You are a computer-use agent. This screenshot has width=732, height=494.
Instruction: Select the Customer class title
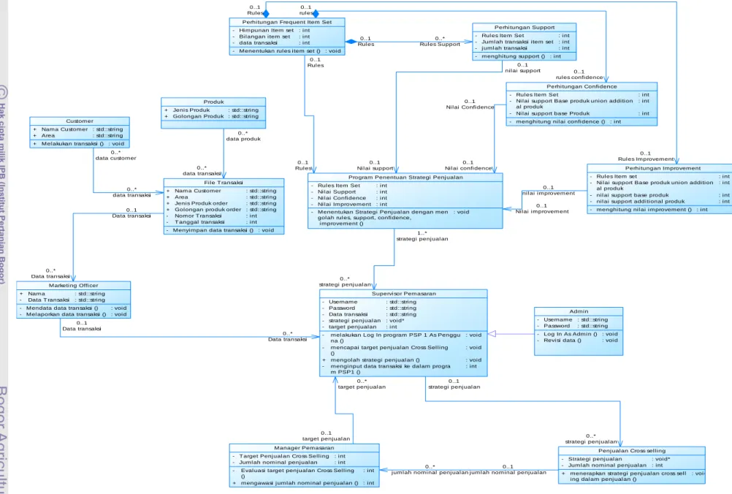click(80, 121)
